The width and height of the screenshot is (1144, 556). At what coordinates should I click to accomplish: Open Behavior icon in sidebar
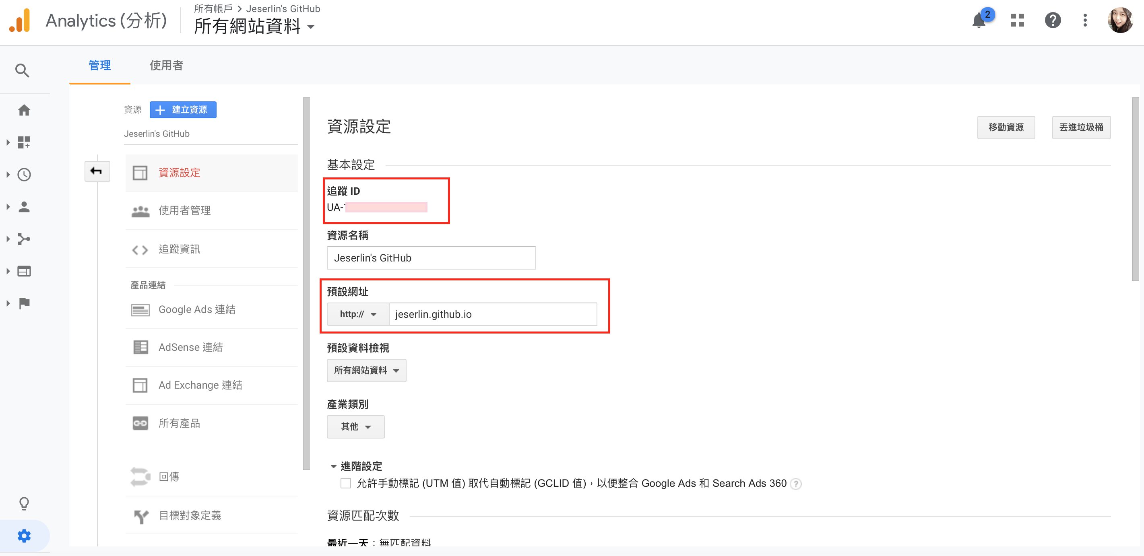(24, 271)
